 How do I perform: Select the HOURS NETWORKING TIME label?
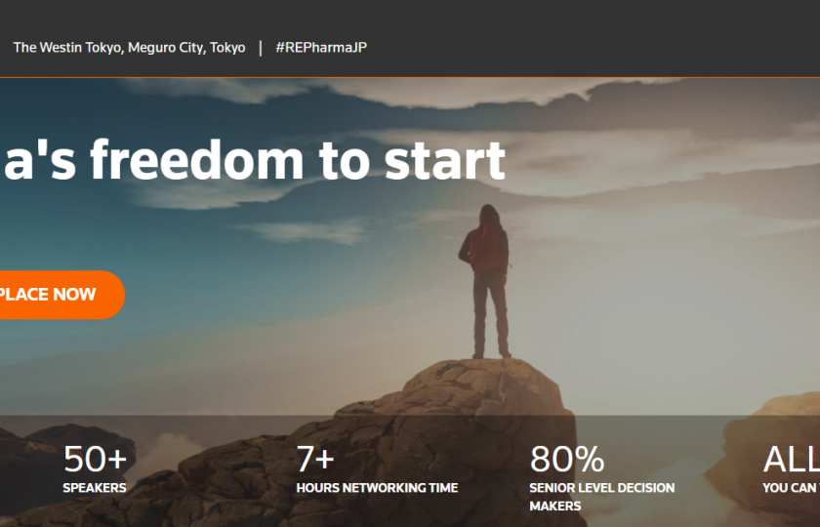(x=377, y=488)
